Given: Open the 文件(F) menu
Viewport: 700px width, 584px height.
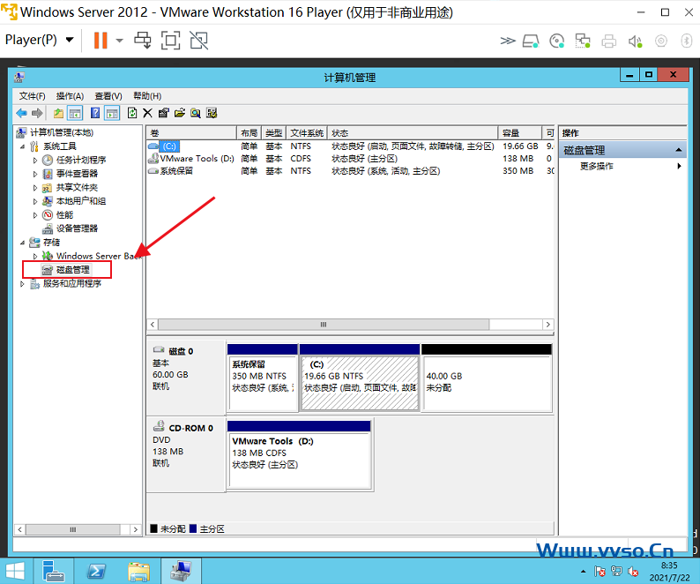Looking at the screenshot, I should [x=32, y=96].
